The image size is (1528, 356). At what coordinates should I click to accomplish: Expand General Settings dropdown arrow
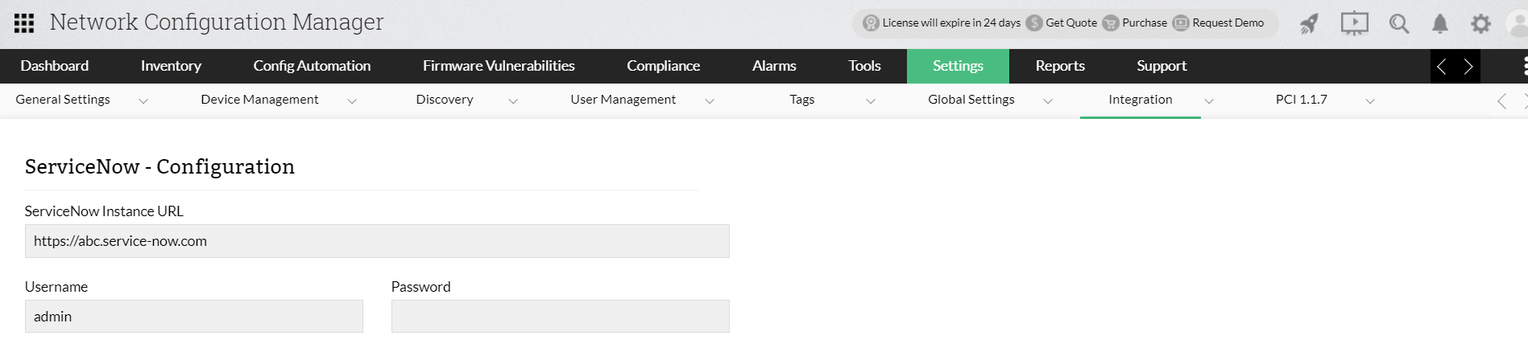143,101
